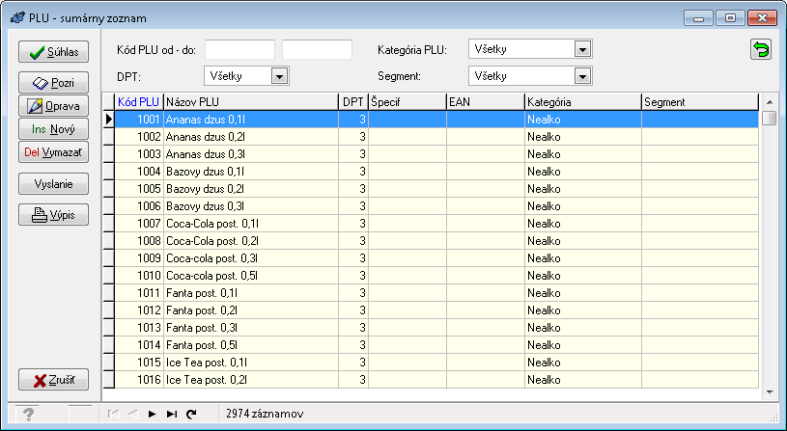Select row Coca-cola post. 0,3l
The image size is (787, 431).
[436, 258]
